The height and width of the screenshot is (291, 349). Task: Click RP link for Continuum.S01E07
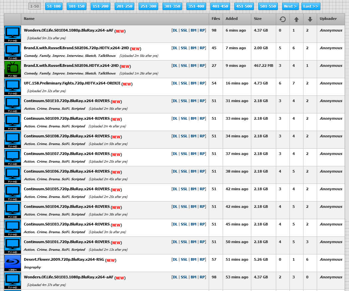click(202, 154)
